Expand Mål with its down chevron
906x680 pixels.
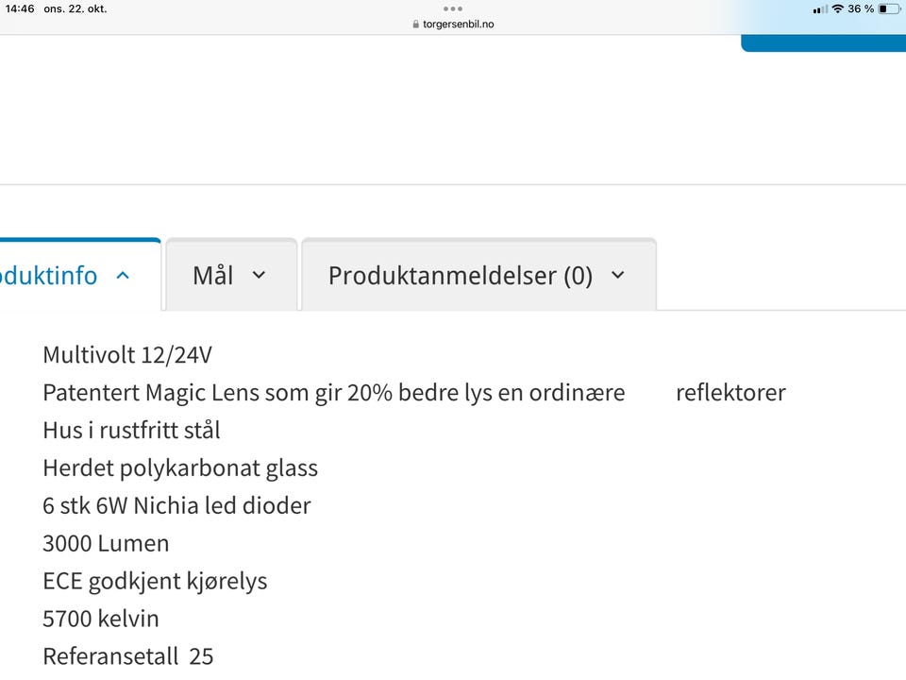coord(259,275)
